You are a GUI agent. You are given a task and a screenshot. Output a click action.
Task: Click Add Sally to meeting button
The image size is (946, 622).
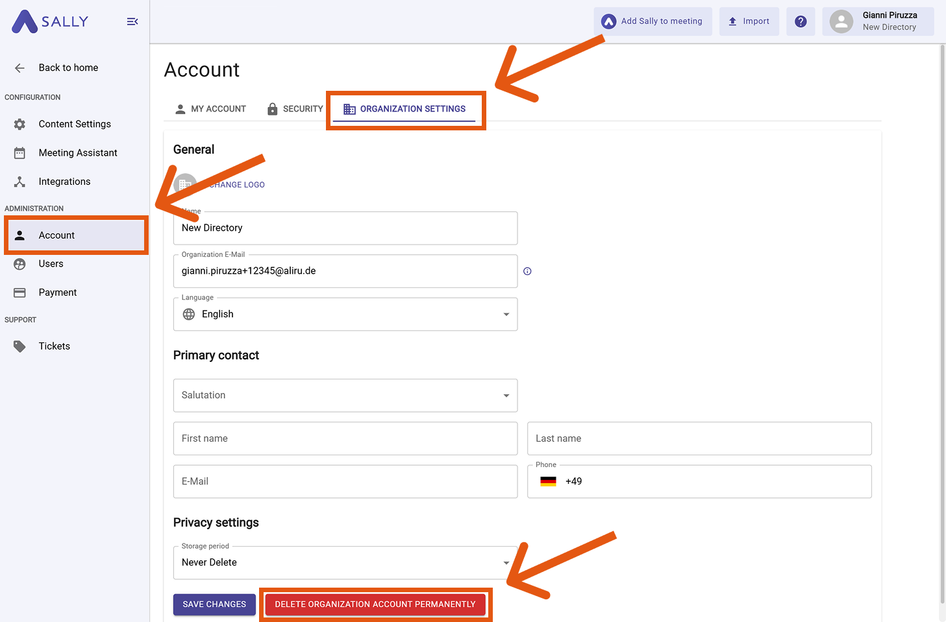coord(653,21)
